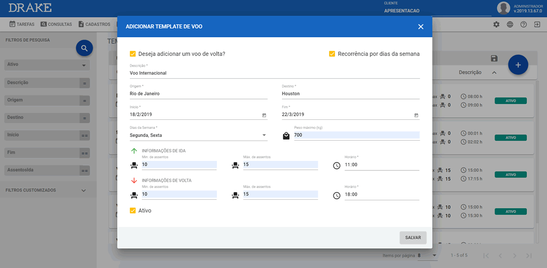Click the DRAKE logo
The width and height of the screenshot is (547, 268).
tap(30, 8)
